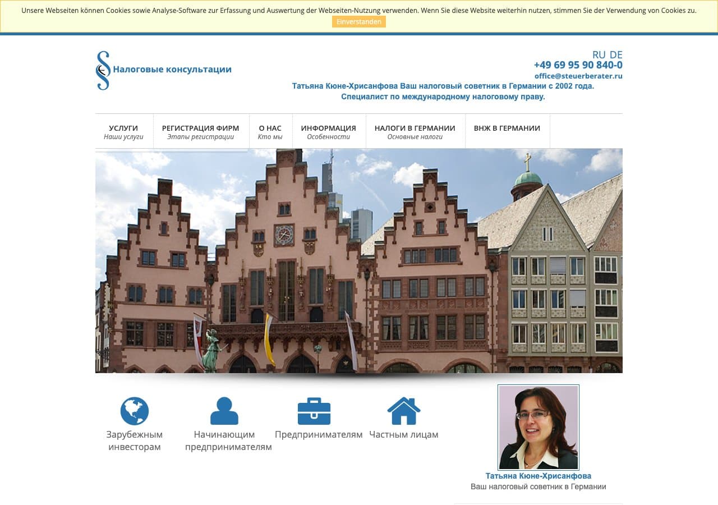
Task: Call the phone number +49 69 95 90 840-0
Action: pos(578,65)
